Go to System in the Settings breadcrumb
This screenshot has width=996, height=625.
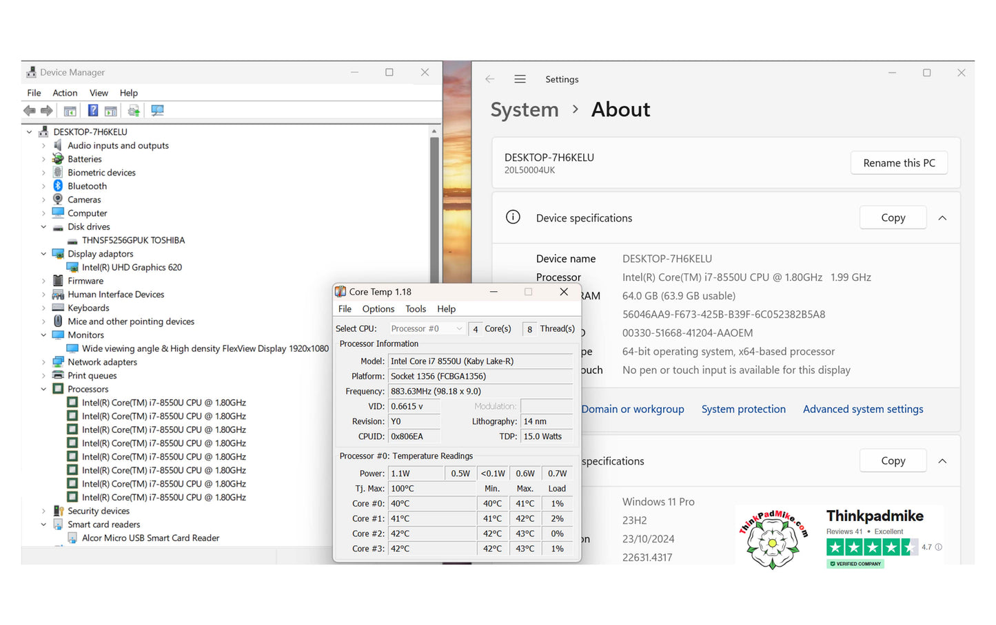(524, 109)
